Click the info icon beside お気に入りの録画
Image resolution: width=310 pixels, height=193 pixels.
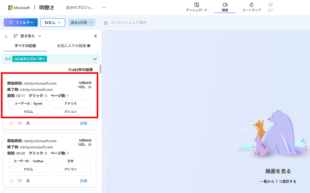(x=89, y=46)
